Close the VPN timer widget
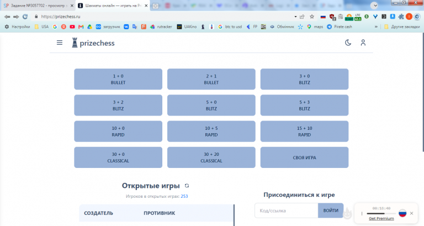Viewport: 424px width, 226px height. click(411, 213)
